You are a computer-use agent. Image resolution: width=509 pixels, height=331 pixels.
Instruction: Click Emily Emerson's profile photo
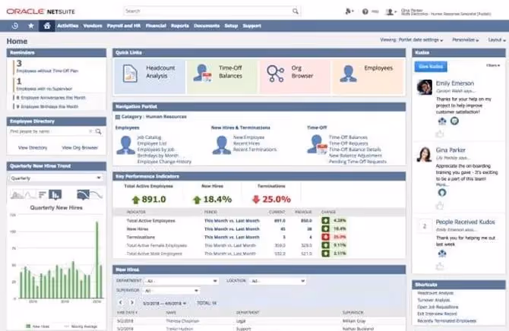tap(424, 87)
